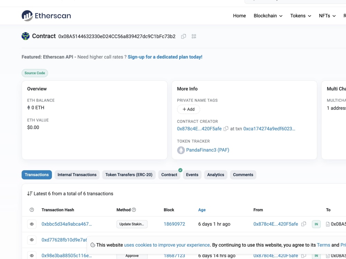
Task: Switch to Internal Transactions tab
Action: pyautogui.click(x=77, y=175)
